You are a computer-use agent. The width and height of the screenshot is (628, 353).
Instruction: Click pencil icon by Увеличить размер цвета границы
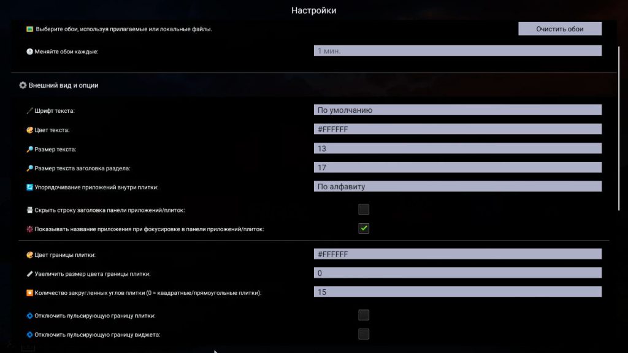coord(29,274)
